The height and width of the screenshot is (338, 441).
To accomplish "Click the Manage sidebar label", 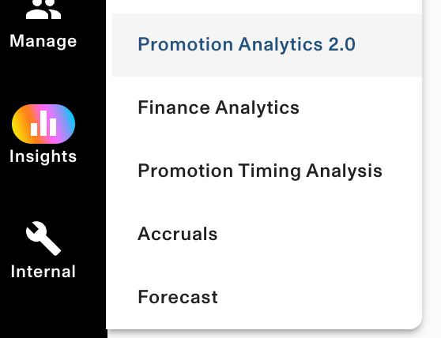I will tap(43, 41).
